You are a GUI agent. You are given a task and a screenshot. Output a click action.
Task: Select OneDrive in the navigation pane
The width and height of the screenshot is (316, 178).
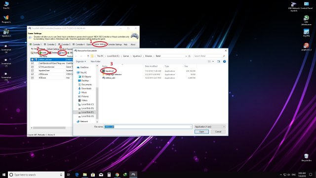click(83, 67)
